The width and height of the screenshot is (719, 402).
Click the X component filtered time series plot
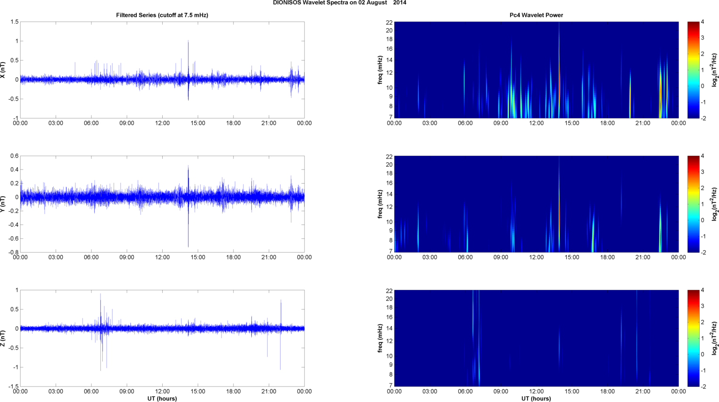click(162, 70)
